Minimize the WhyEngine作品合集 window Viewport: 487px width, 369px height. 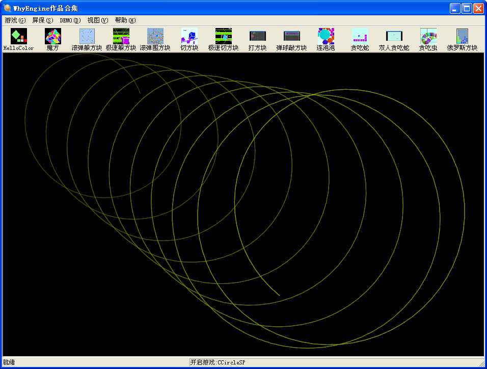[x=455, y=8]
